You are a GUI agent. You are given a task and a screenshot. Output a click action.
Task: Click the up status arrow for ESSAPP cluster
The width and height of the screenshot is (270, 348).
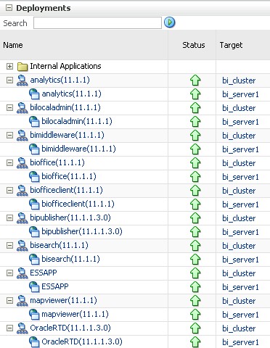pyautogui.click(x=195, y=273)
